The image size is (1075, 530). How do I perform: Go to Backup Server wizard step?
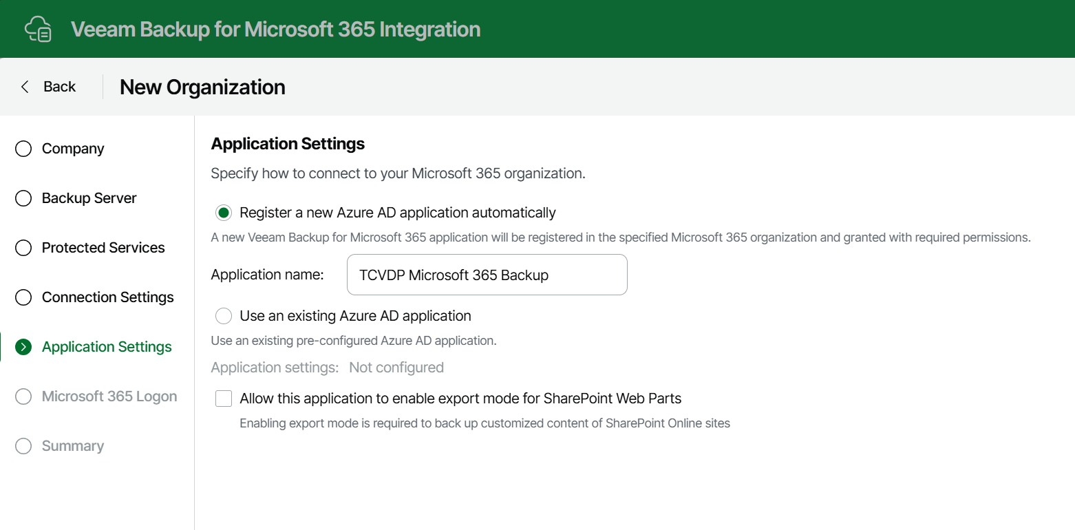tap(89, 199)
